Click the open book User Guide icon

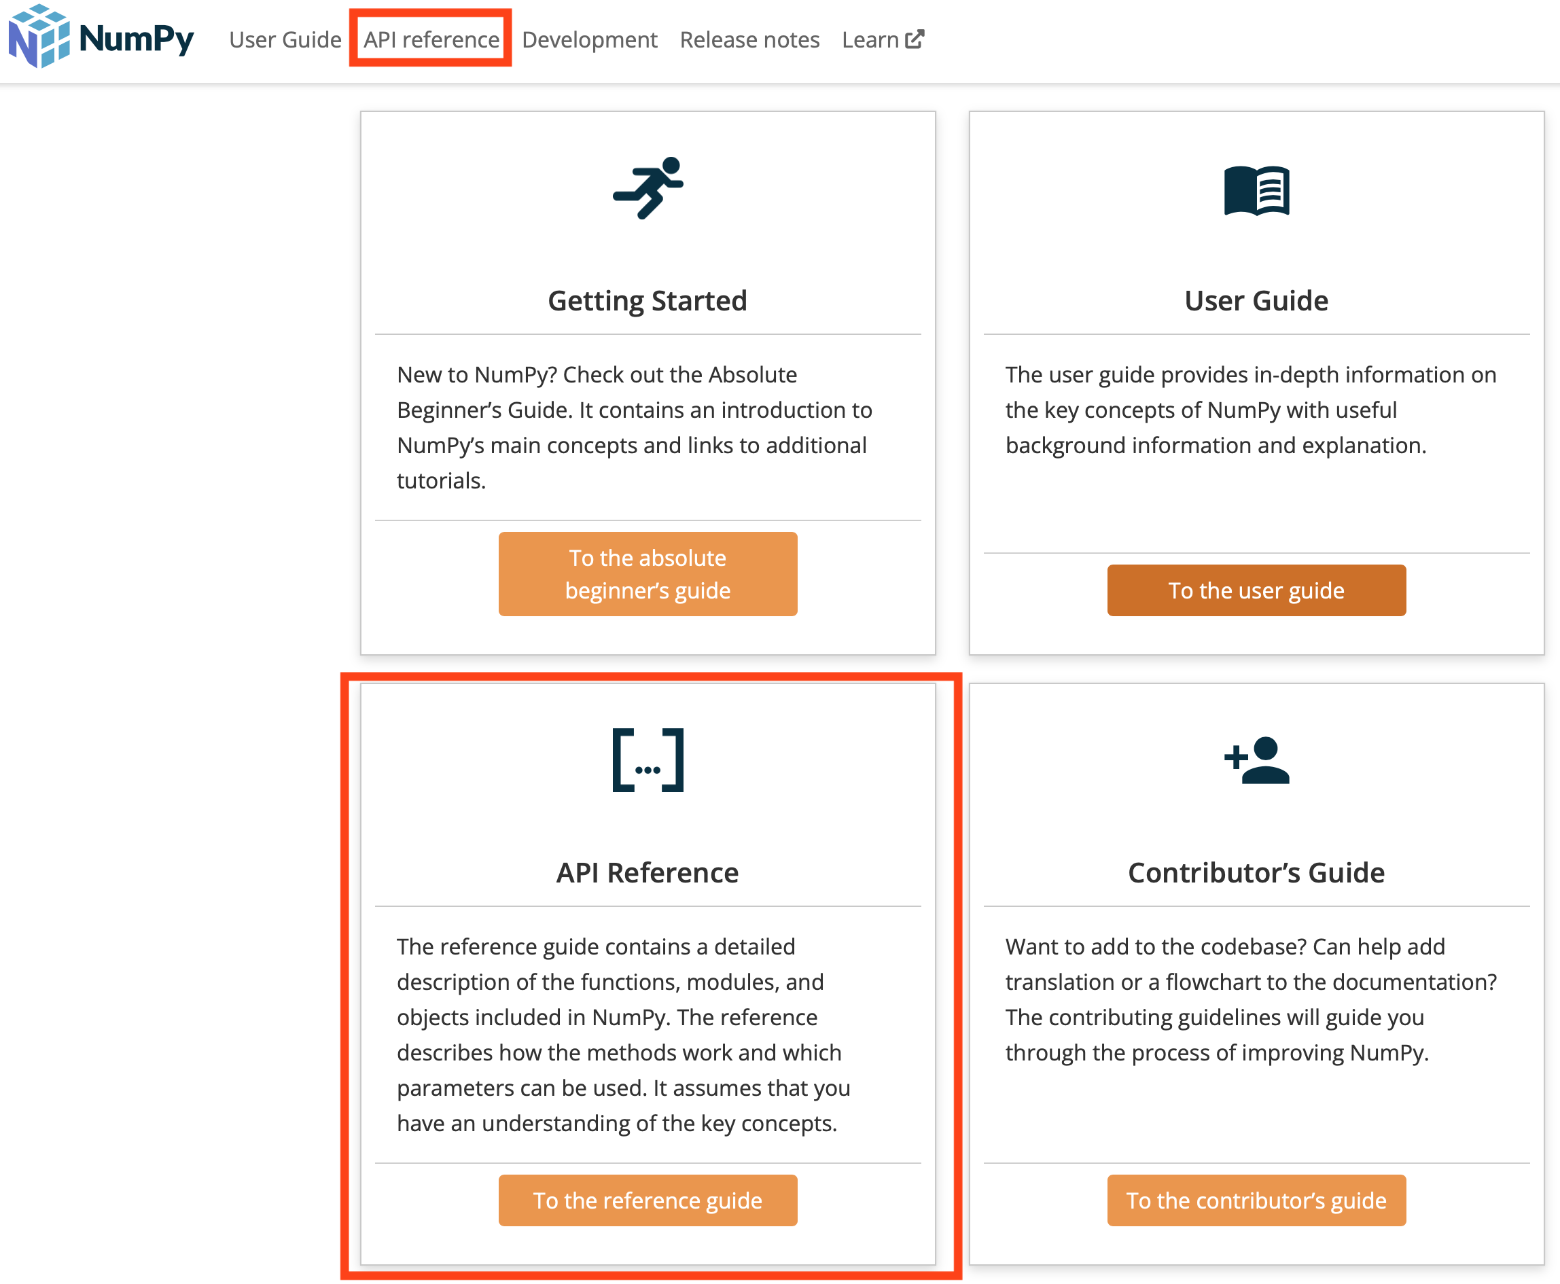pos(1256,190)
